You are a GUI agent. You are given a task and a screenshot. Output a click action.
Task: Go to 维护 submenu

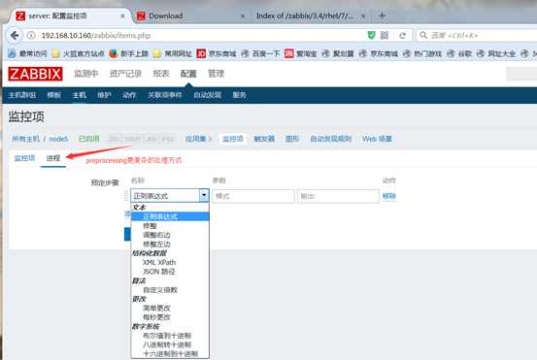pos(104,95)
